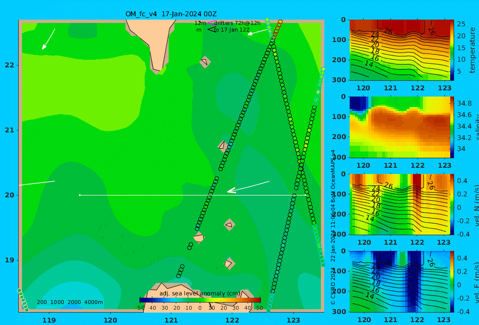Click latitude label 21 on map axis
This screenshot has height=325, width=479.
(x=10, y=130)
